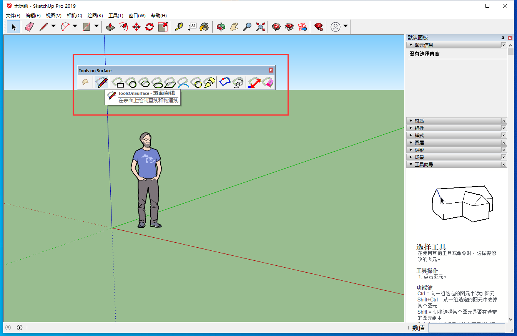Open the 工具(T) menu
517x336 pixels.
tap(116, 16)
